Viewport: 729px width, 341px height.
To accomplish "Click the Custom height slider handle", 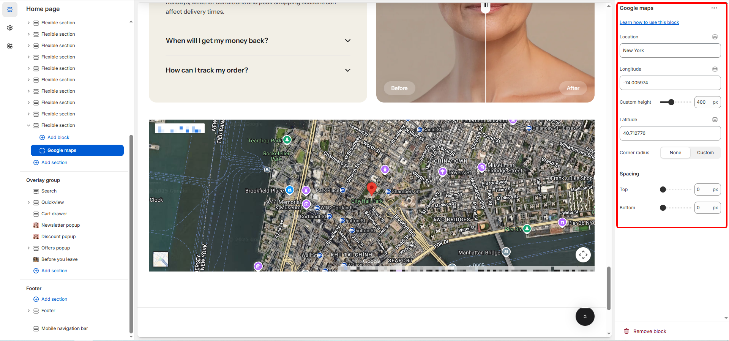I will (671, 102).
